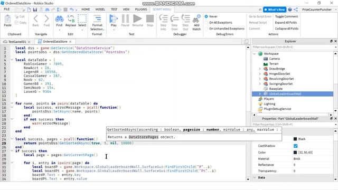Undock the Explorer panel
The height and width of the screenshot is (190, 338).
(331, 41)
